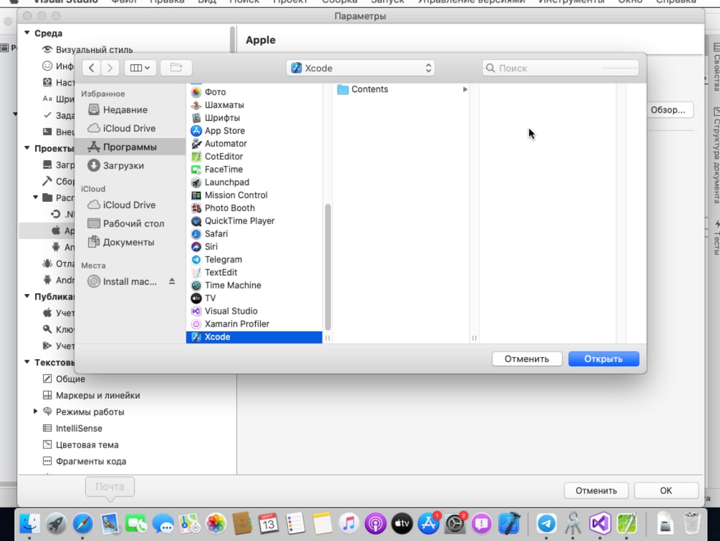Image resolution: width=720 pixels, height=541 pixels.
Task: Select Telegram in the apps list
Action: (254, 259)
